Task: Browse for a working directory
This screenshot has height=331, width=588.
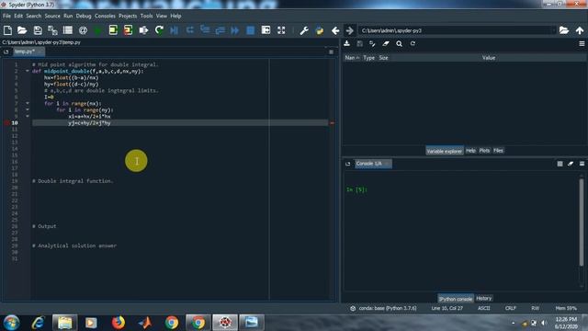Action: [x=563, y=30]
